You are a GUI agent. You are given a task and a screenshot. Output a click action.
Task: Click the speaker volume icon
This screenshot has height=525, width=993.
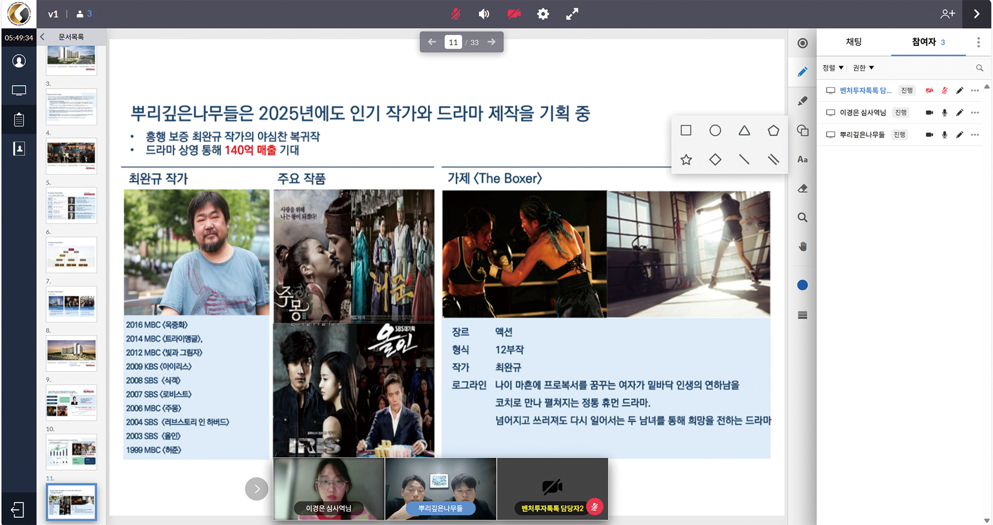tap(484, 14)
